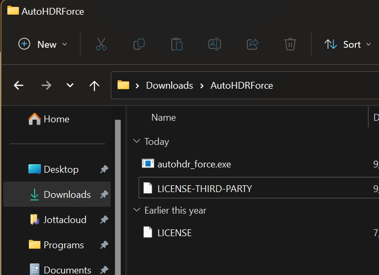Click the Rename icon in toolbar
The image size is (379, 275).
click(x=215, y=45)
